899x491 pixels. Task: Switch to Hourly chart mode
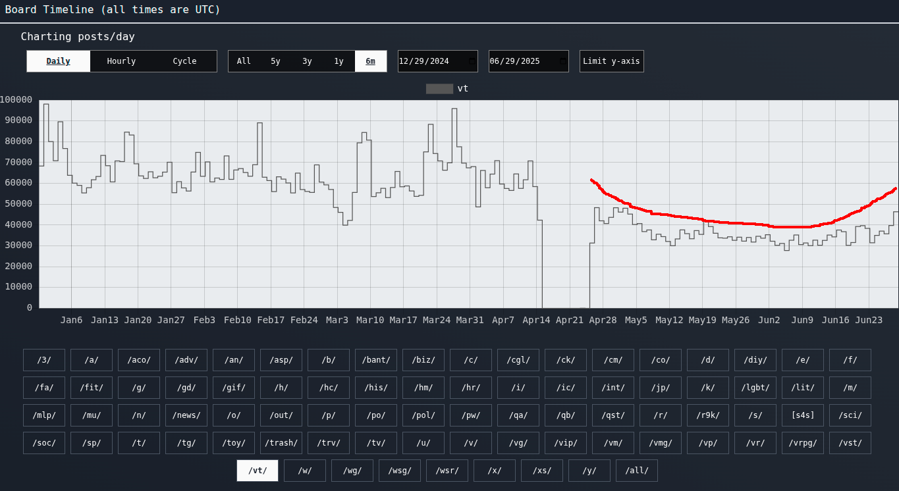tap(121, 61)
